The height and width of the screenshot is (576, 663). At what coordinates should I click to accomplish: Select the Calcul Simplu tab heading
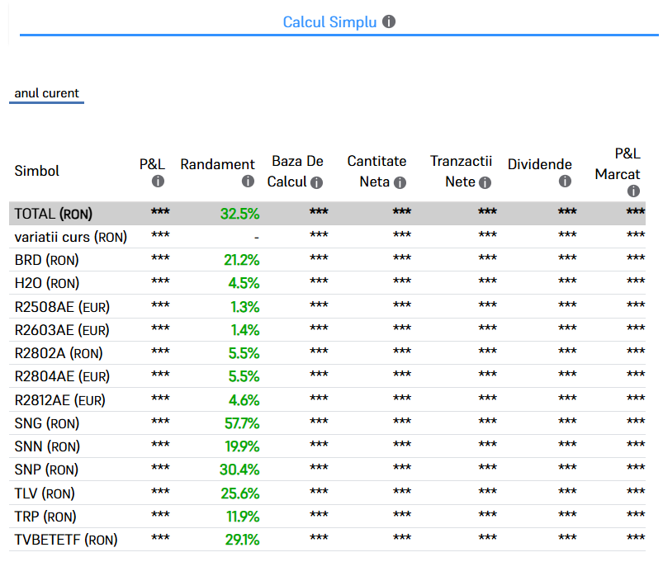[x=329, y=22]
